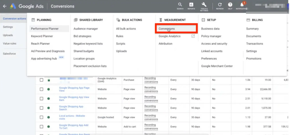Open Business data under Setup
Image resolution: width=299 pixels, height=135 pixels.
(x=210, y=29)
